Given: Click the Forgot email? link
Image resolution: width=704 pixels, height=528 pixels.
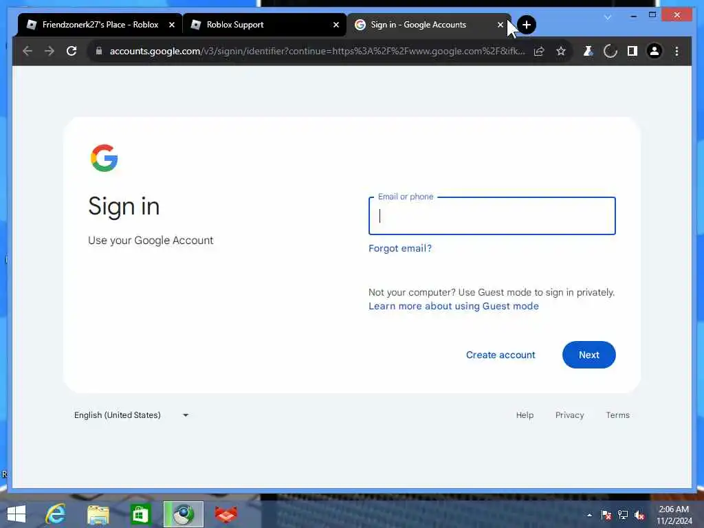Looking at the screenshot, I should click(x=399, y=248).
